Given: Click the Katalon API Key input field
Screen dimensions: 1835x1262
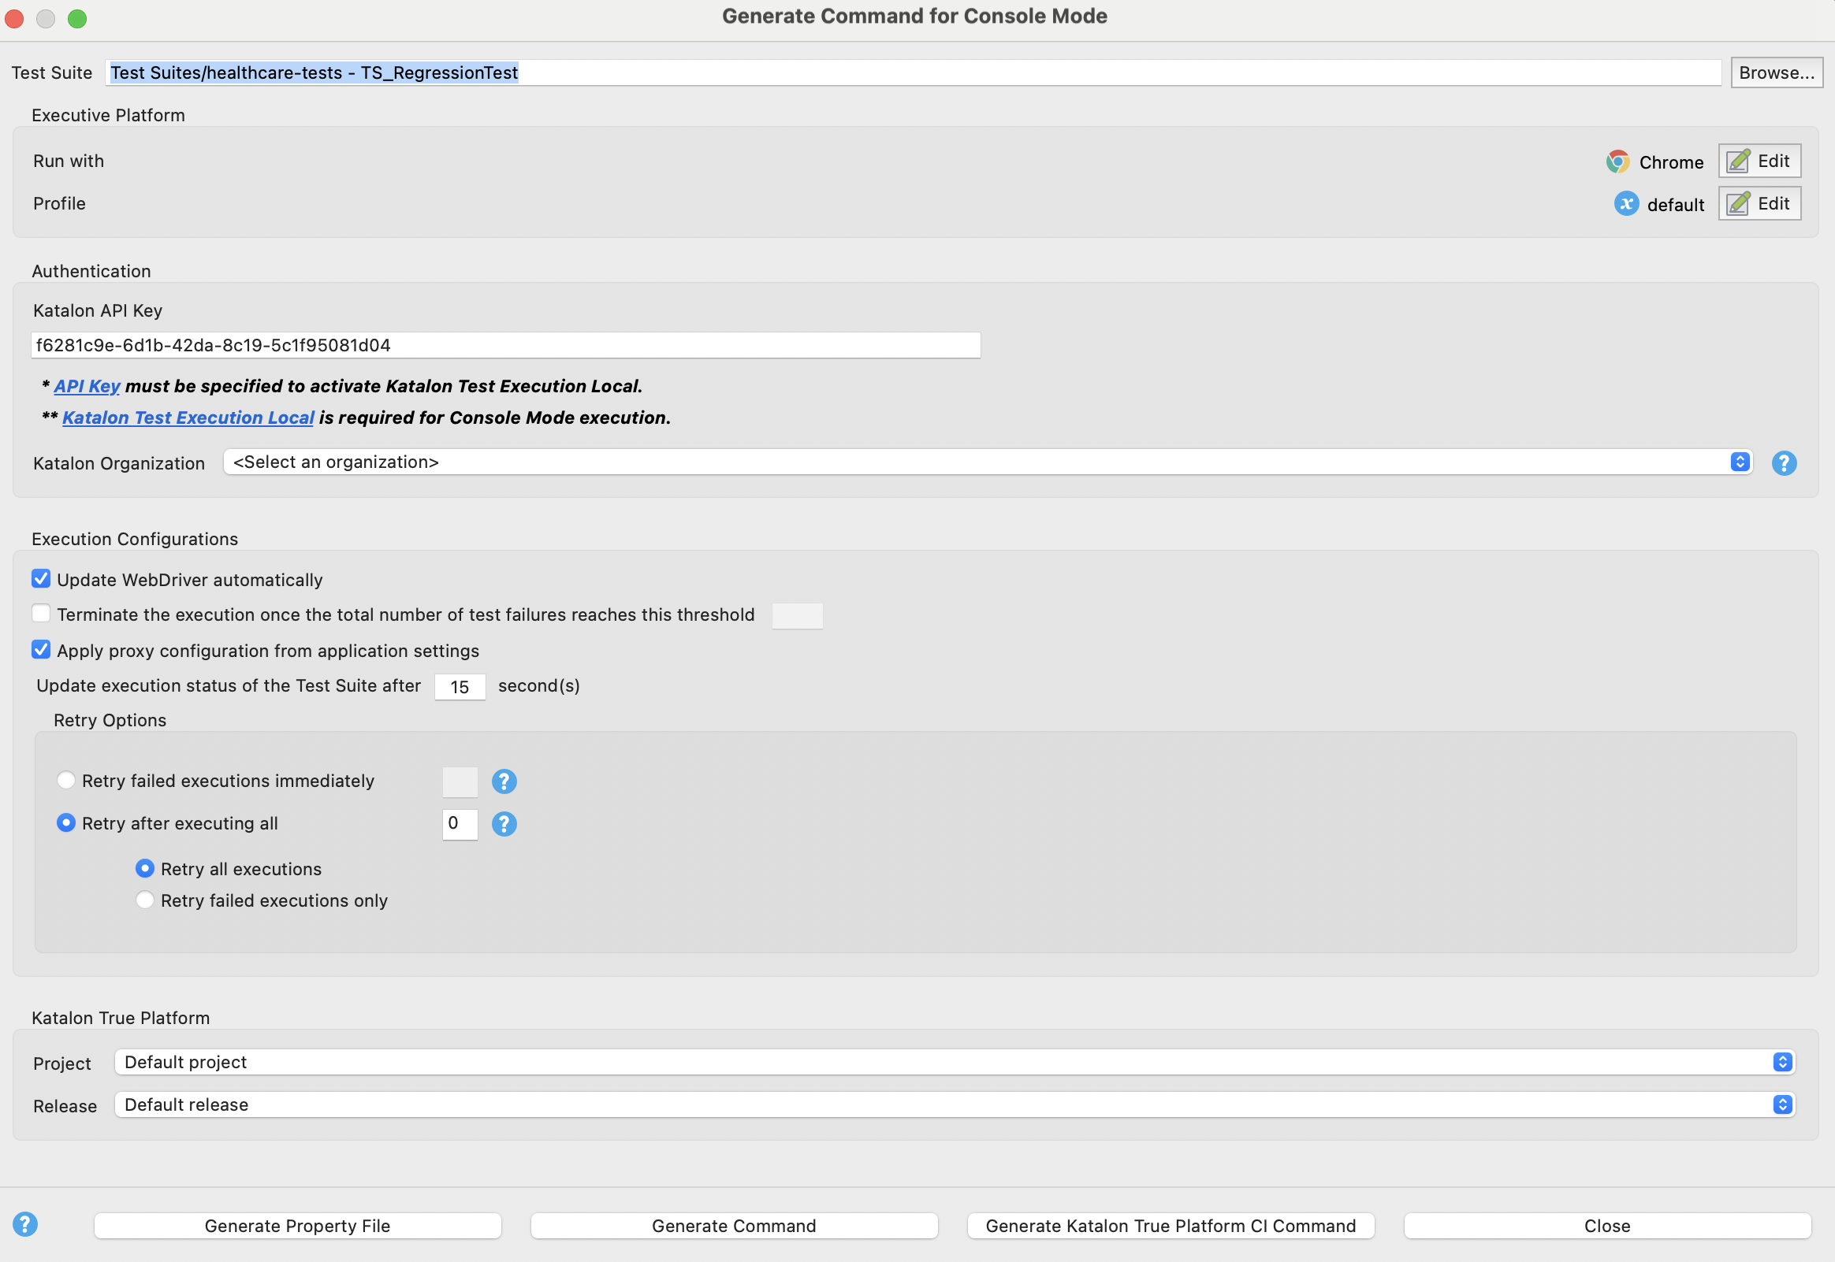Looking at the screenshot, I should [506, 346].
